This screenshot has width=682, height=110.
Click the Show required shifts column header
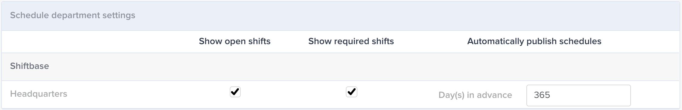[x=351, y=41]
